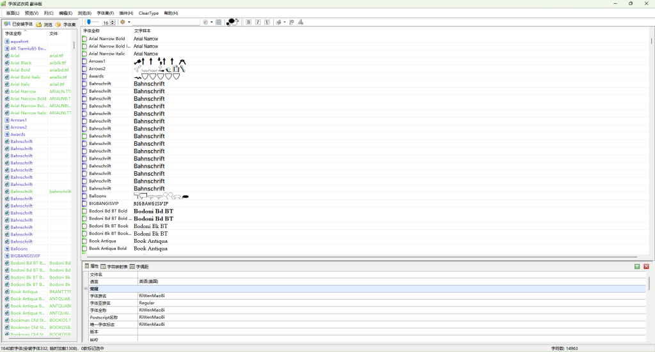Click the red close icon on properties panel

pos(646,266)
